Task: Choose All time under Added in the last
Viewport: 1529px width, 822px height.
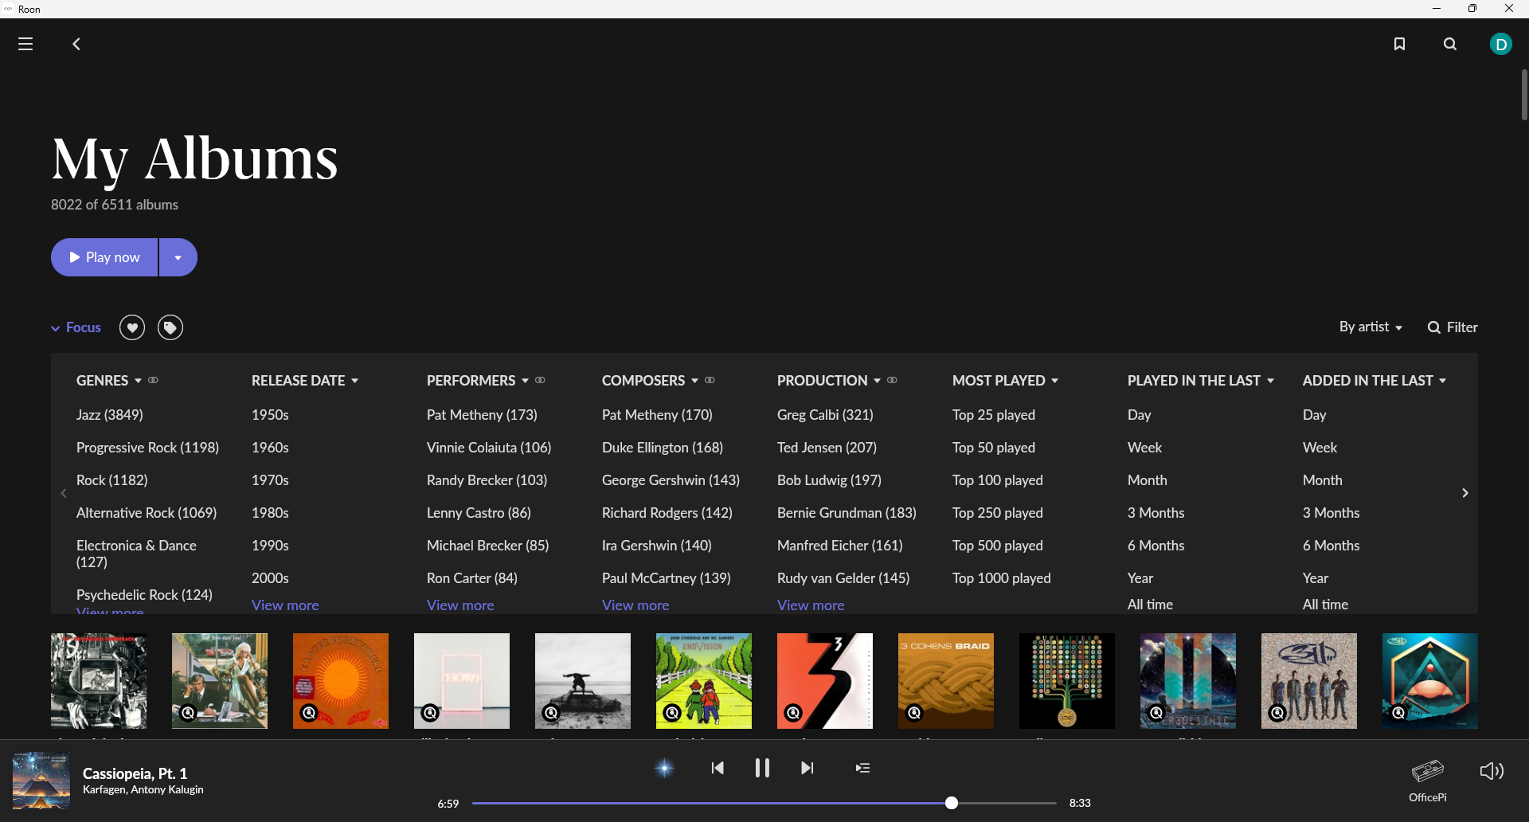Action: click(x=1325, y=605)
